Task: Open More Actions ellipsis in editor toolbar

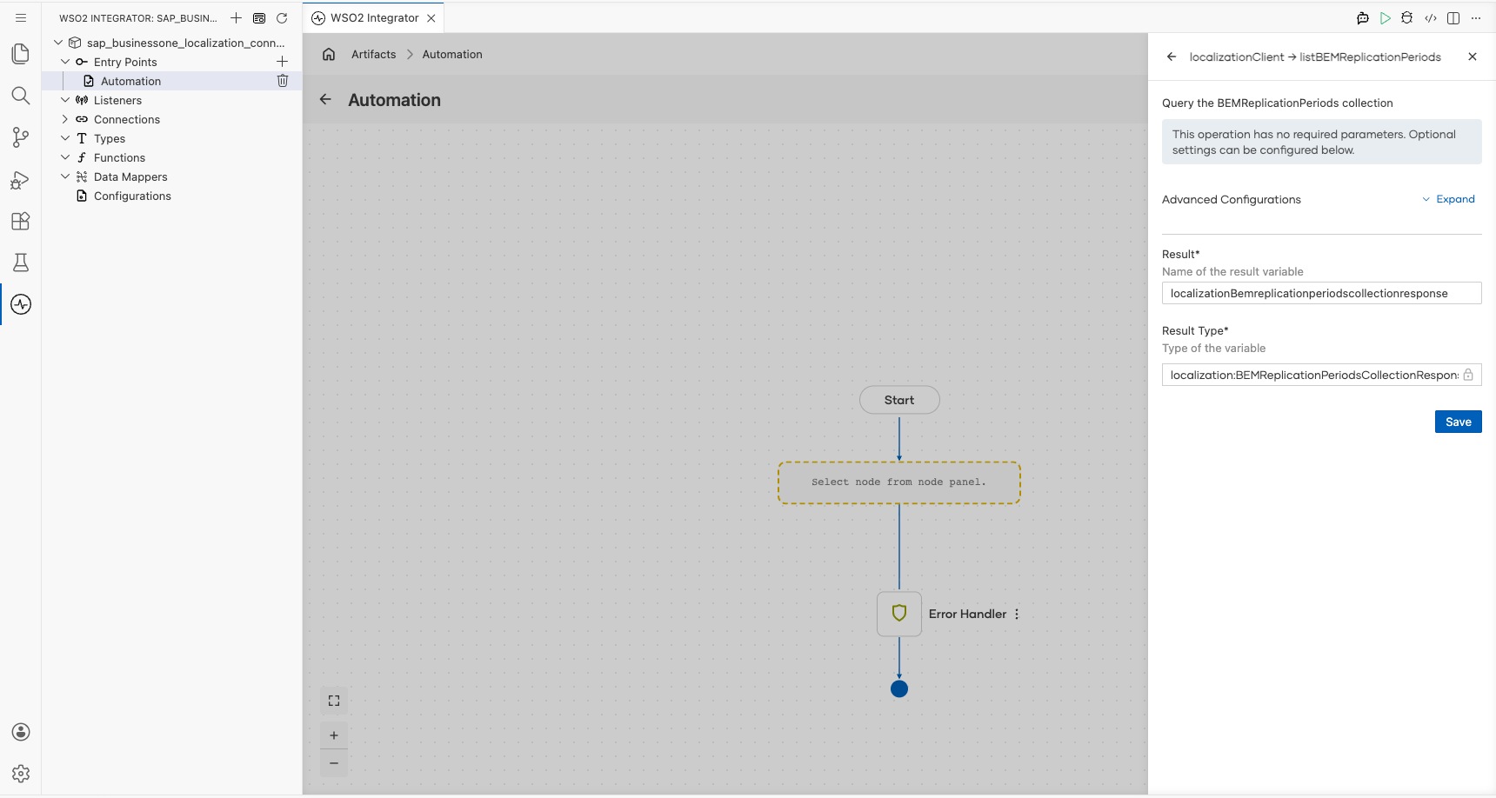Action: pyautogui.click(x=1476, y=18)
